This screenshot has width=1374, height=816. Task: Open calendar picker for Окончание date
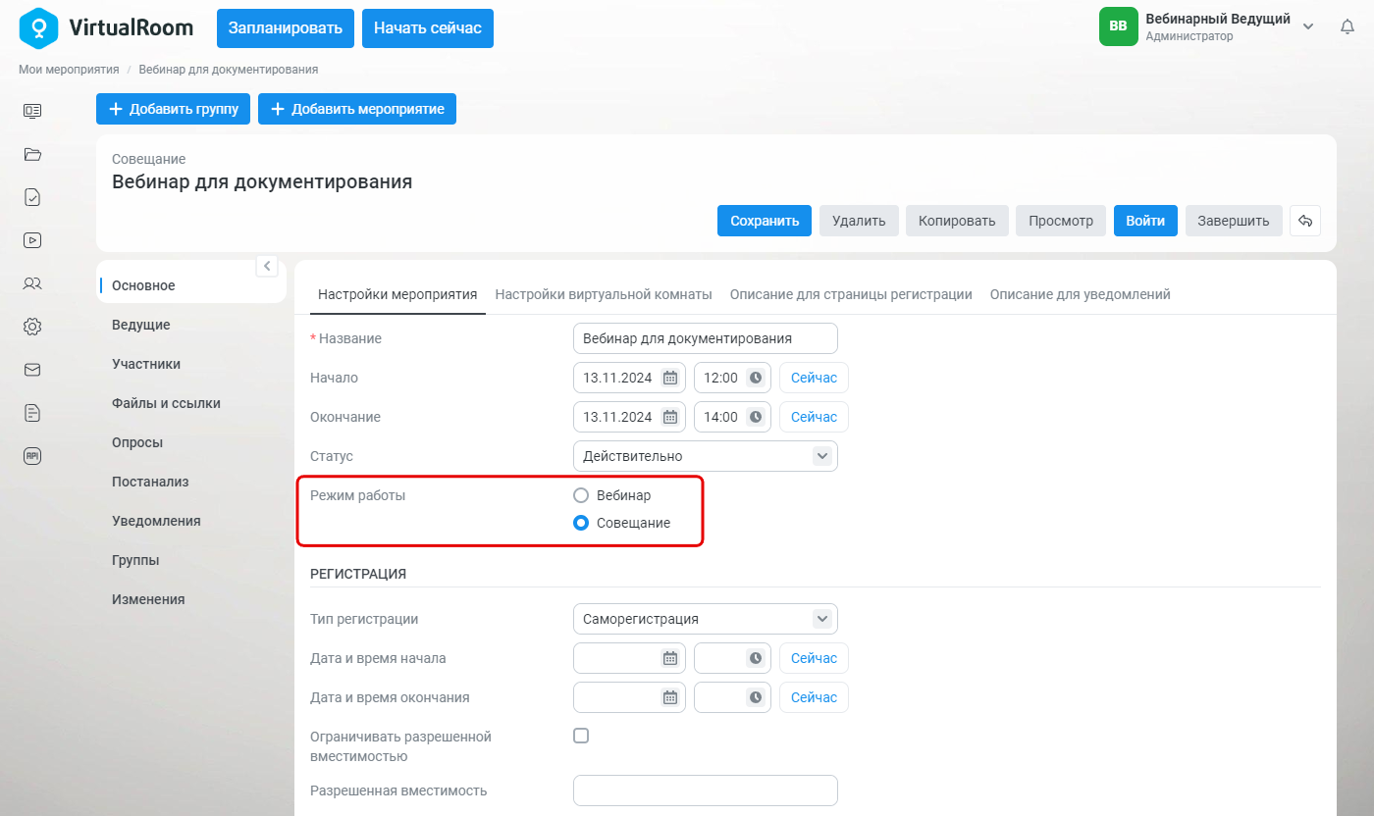[670, 417]
